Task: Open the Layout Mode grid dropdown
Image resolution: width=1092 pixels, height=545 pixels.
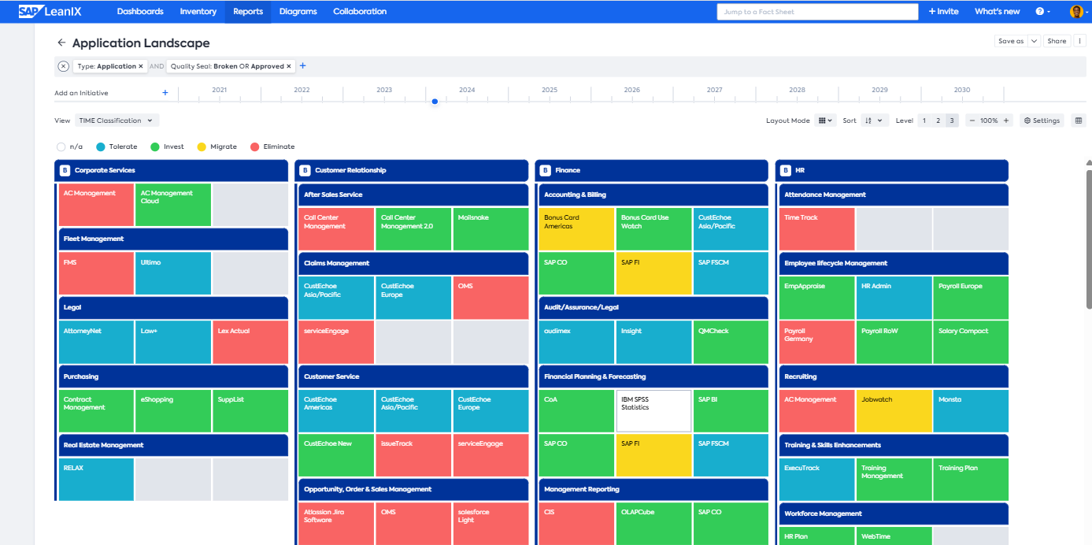Action: 825,120
